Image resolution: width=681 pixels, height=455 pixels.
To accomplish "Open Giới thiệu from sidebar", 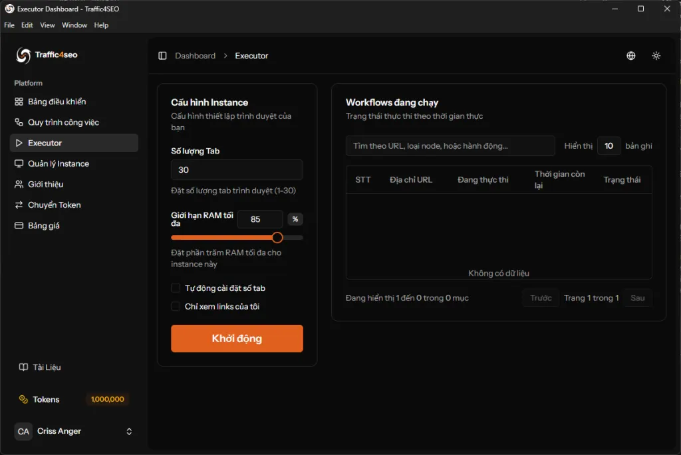I will (x=74, y=185).
